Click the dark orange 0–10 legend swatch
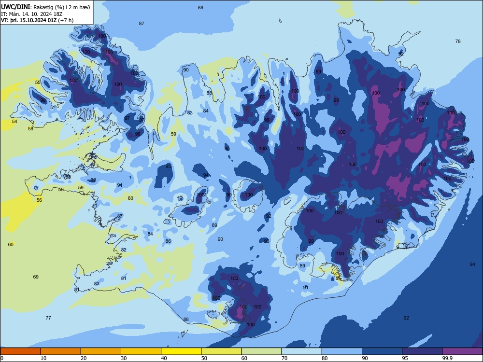The height and width of the screenshot is (362, 483). pyautogui.click(x=20, y=351)
